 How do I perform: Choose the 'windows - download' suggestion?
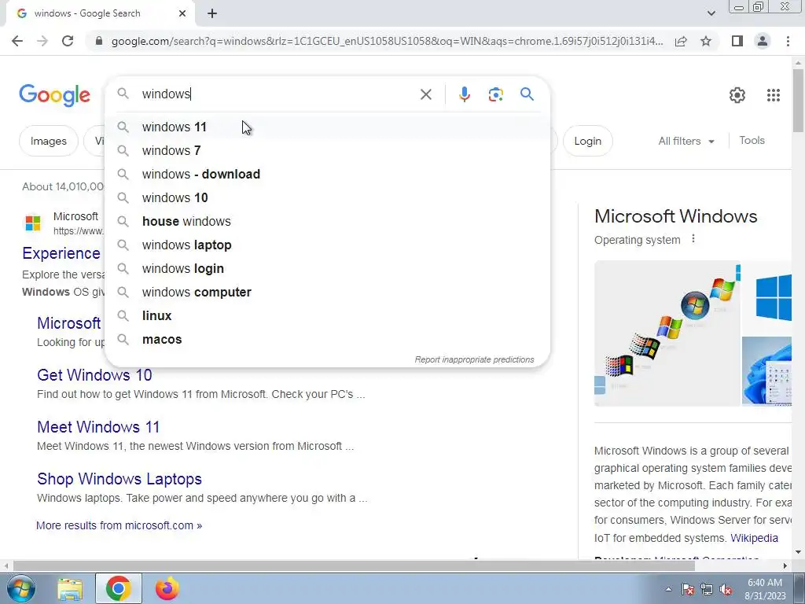(x=327, y=174)
